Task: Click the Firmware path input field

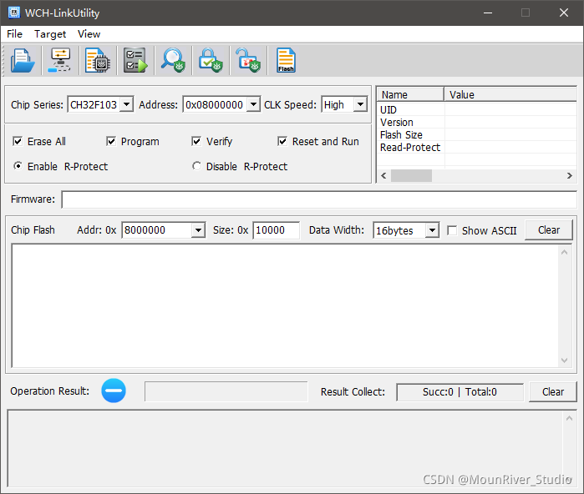Action: point(319,199)
